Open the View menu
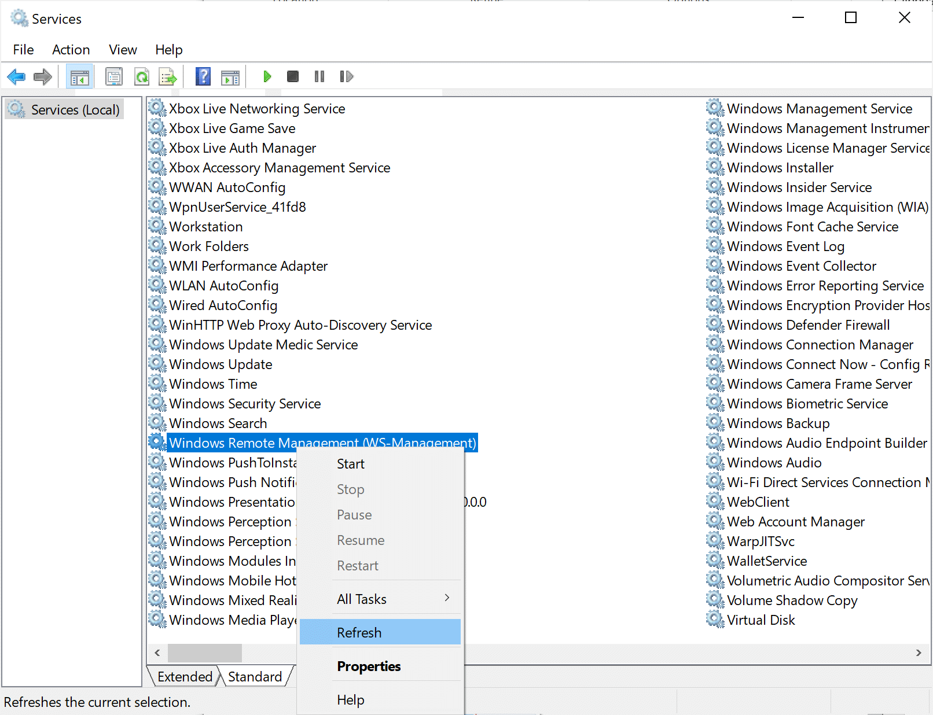Screen dimensions: 933x715 point(122,49)
